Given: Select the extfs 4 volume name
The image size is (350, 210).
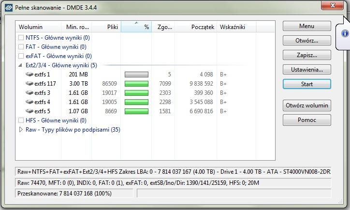Looking at the screenshot, I should (42, 102).
